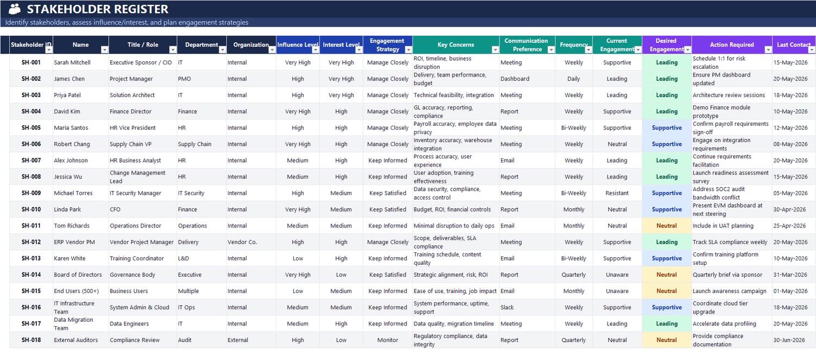Open the Organization column filter dropdown

[x=272, y=50]
